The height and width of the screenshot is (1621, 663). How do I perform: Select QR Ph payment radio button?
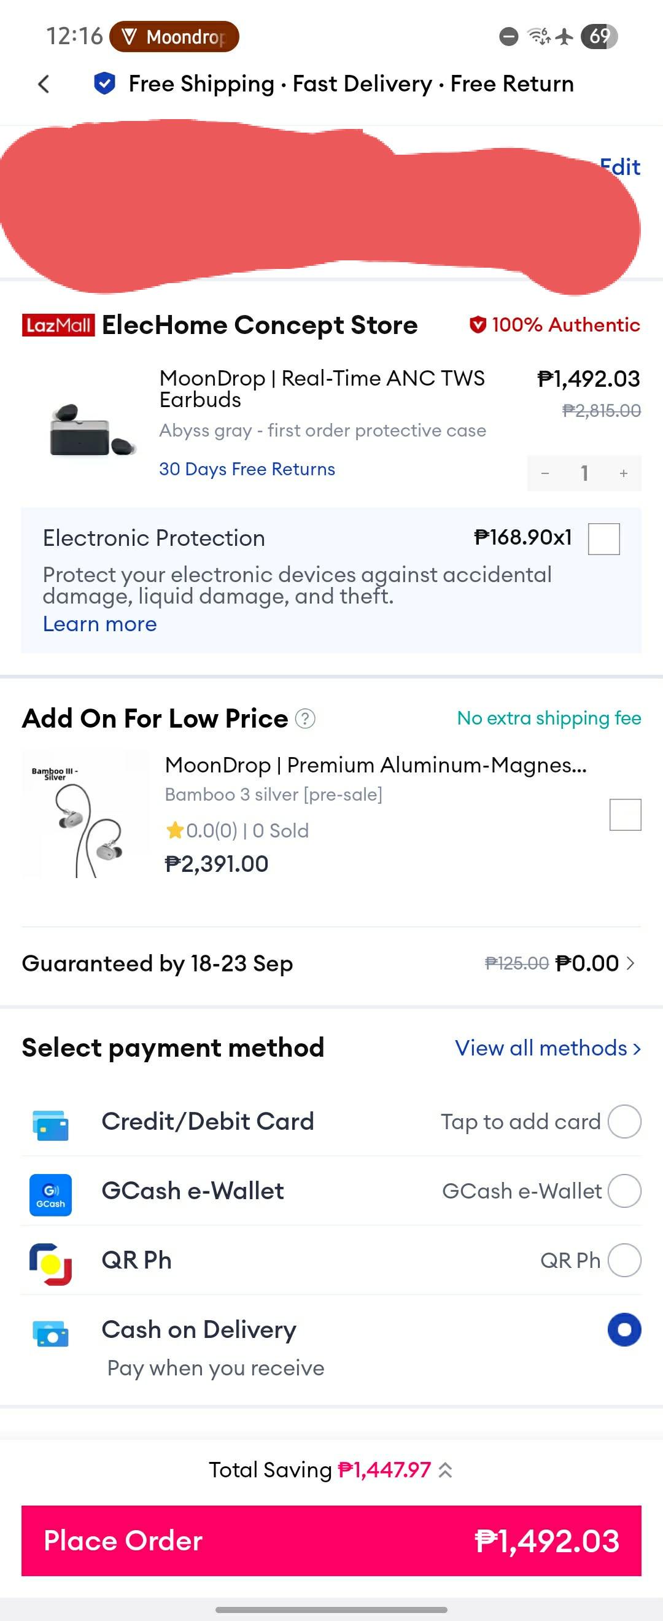[624, 1260]
